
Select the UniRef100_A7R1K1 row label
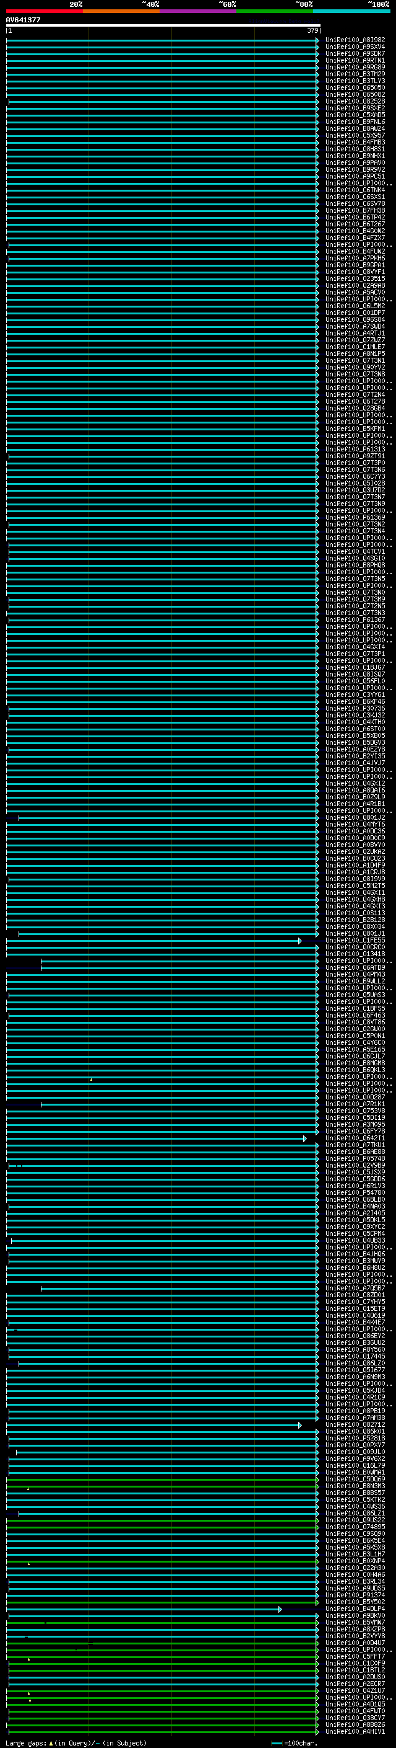point(355,1104)
